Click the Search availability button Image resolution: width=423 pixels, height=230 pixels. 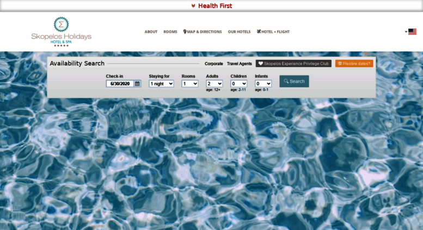click(x=294, y=81)
